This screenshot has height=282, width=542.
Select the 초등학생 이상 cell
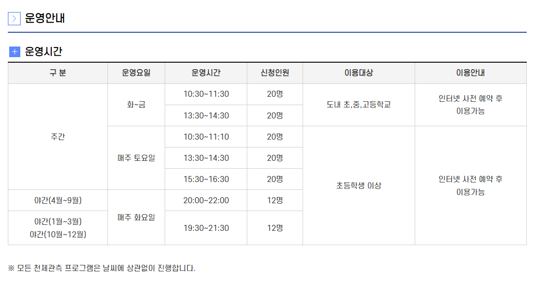coord(359,185)
